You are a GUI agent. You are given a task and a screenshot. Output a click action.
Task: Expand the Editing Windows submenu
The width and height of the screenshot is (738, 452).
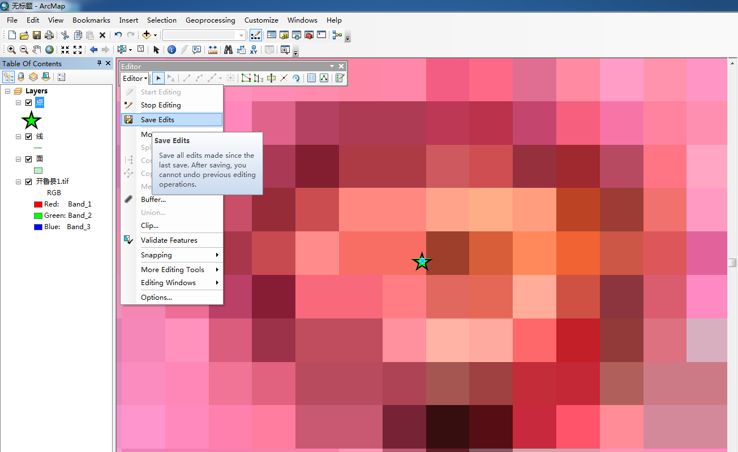pyautogui.click(x=172, y=283)
